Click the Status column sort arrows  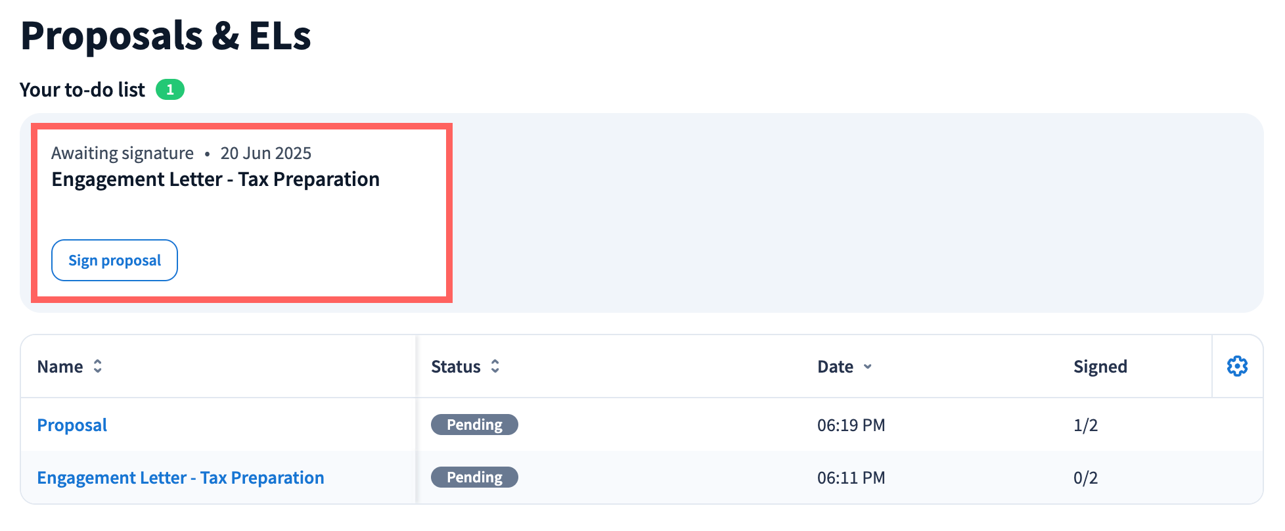(x=495, y=366)
